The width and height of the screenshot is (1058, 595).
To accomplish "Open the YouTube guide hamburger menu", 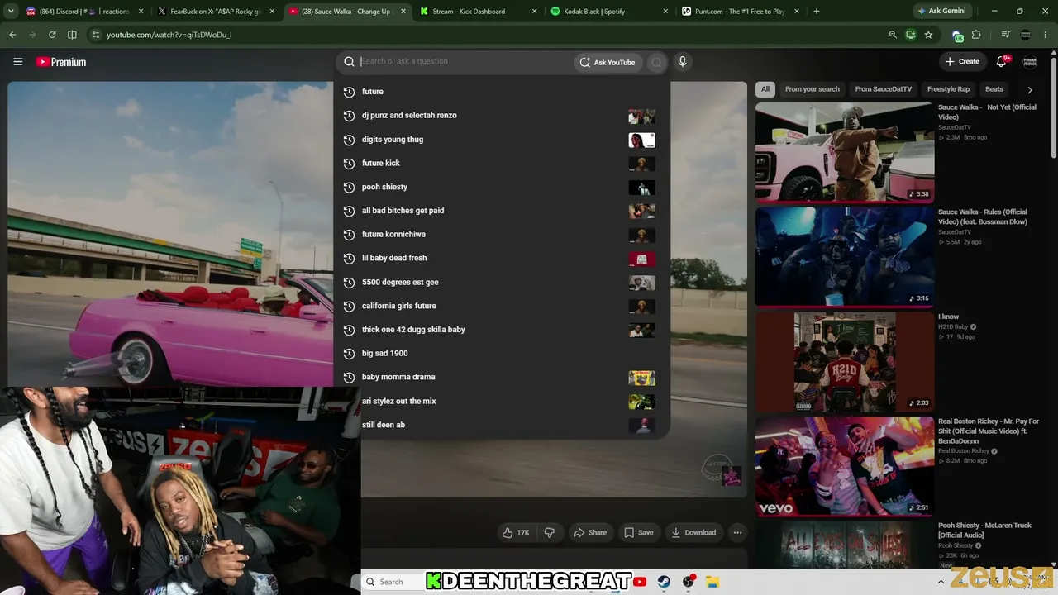I will [17, 62].
